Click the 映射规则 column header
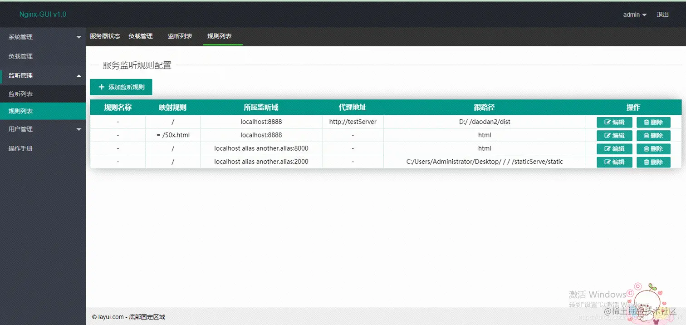The width and height of the screenshot is (686, 325). (173, 108)
